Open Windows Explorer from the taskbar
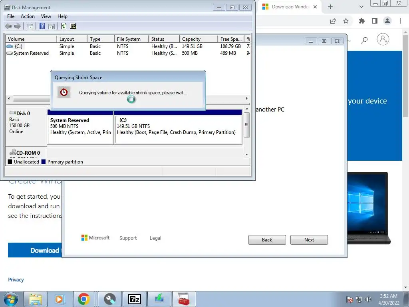Image resolution: width=409 pixels, height=307 pixels. [x=36, y=299]
